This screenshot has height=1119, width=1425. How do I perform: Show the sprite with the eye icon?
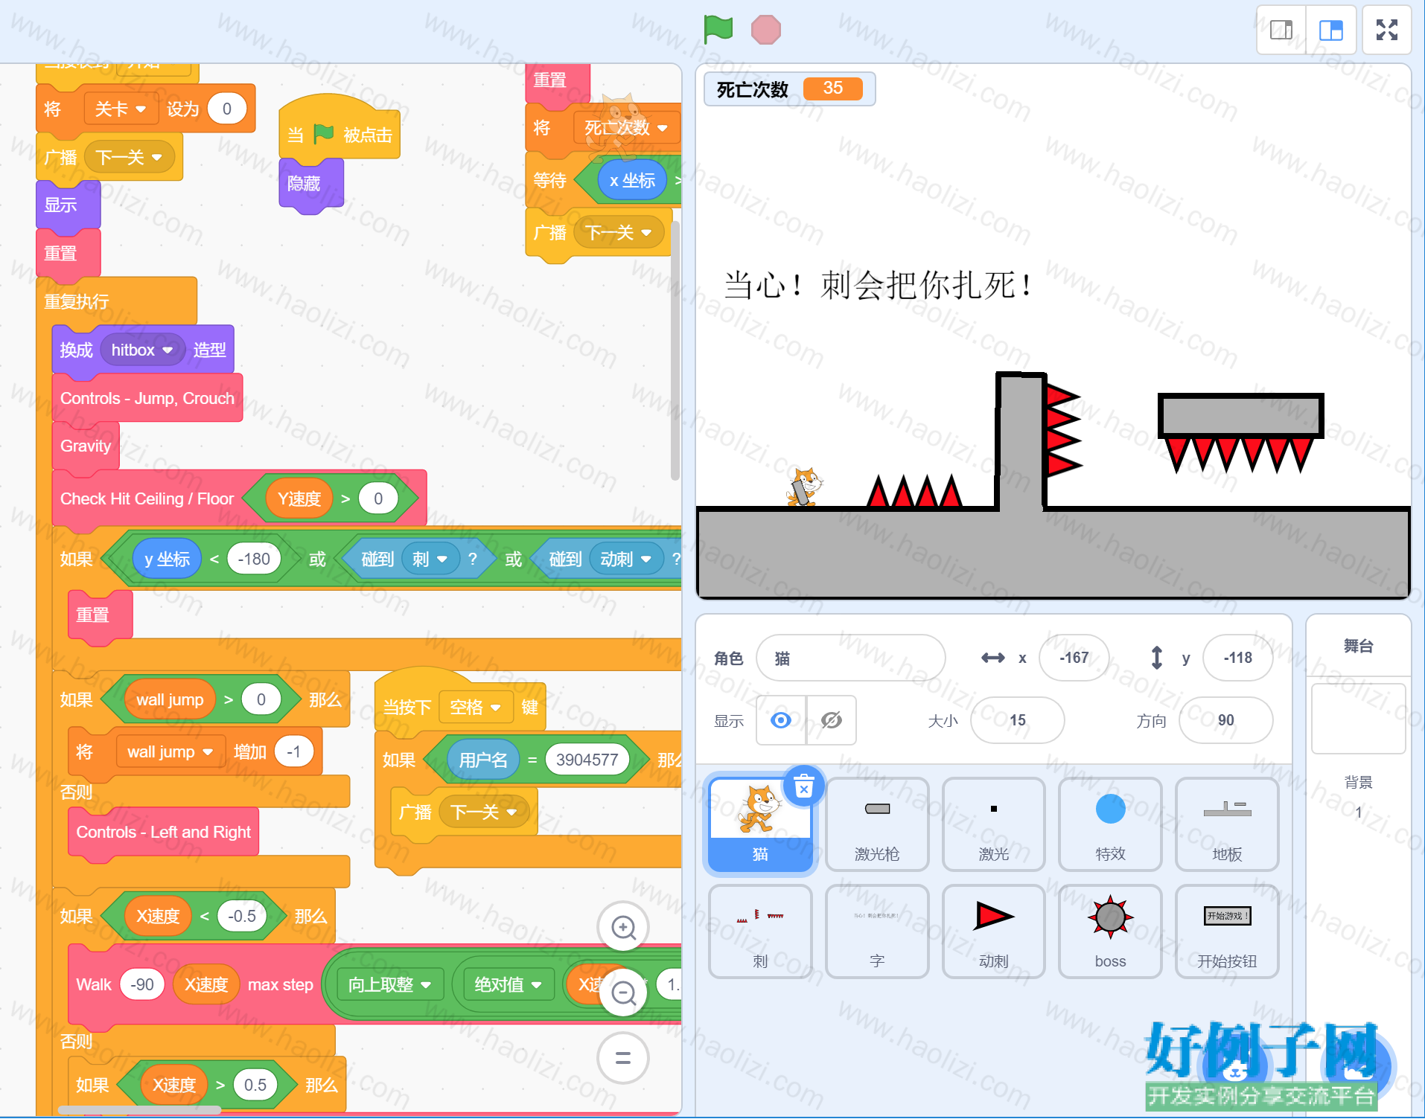[x=781, y=720]
